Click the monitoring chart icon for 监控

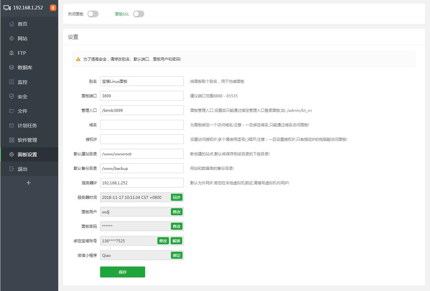(12, 82)
